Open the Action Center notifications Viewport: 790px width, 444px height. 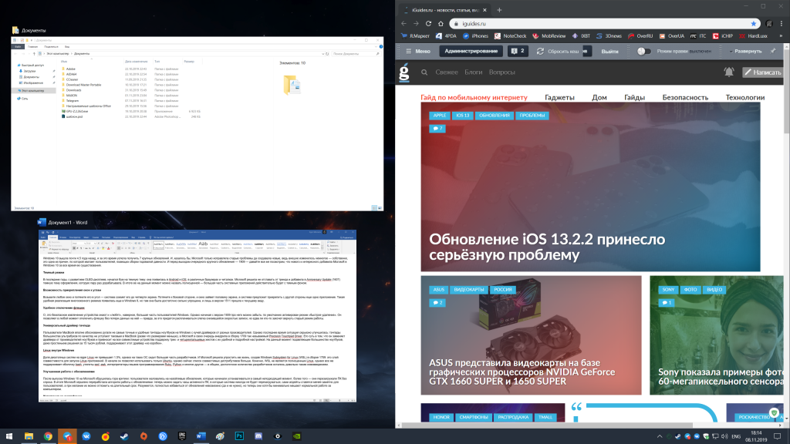(x=778, y=436)
